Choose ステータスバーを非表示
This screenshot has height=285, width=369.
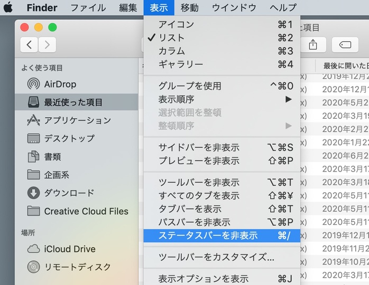pyautogui.click(x=222, y=235)
